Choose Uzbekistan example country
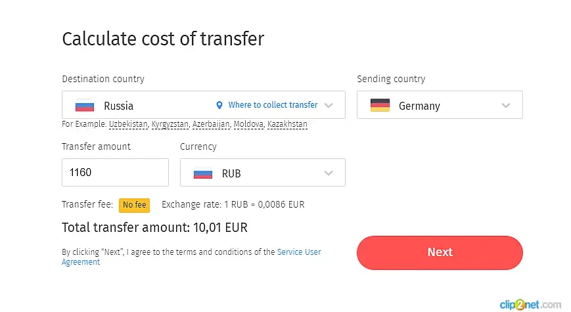This screenshot has width=571, height=312. point(128,124)
